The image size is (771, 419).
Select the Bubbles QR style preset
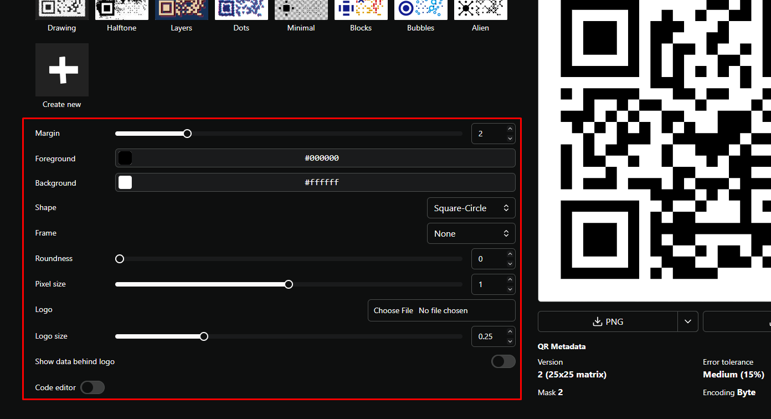[420, 9]
